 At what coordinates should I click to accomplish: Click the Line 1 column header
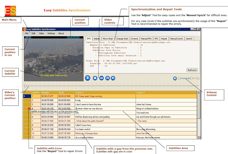pos(105,93)
